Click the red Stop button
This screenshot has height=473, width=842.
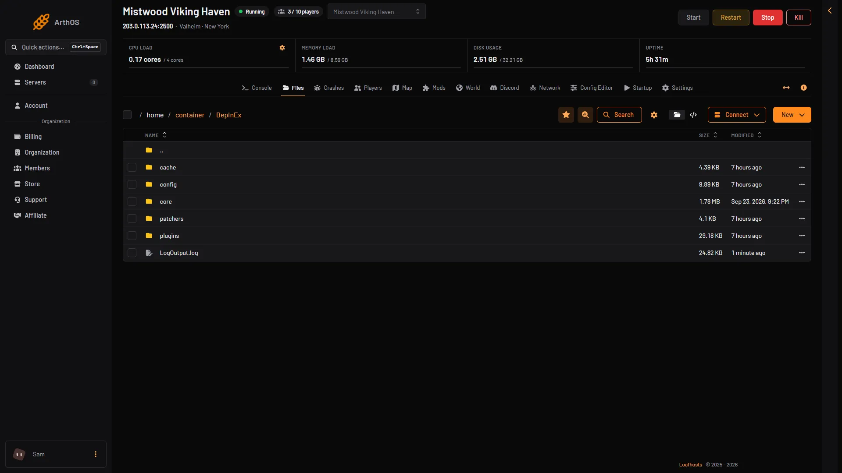[x=767, y=18]
